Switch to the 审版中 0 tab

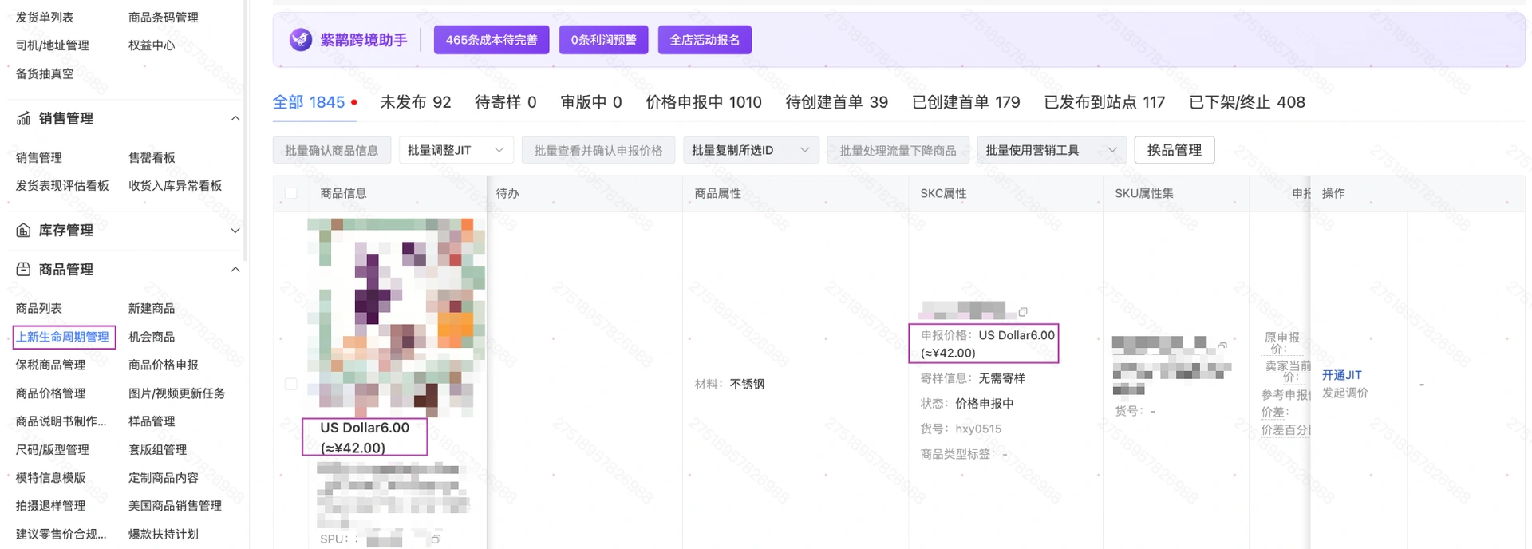tap(591, 102)
